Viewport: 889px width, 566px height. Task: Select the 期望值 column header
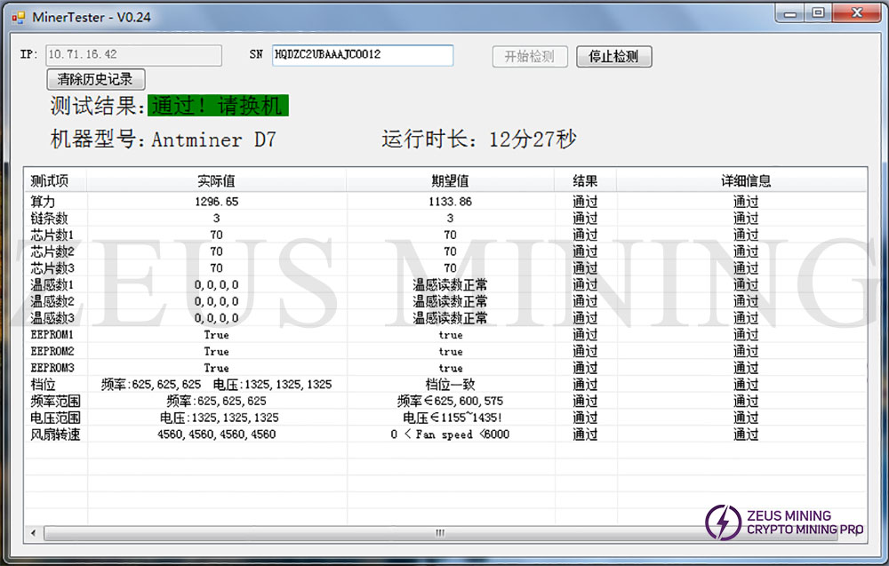click(450, 180)
